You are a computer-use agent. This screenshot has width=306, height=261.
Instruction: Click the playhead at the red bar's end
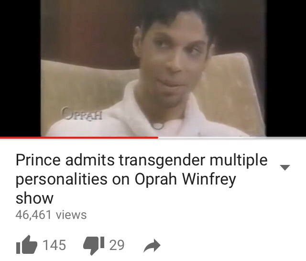158,138
